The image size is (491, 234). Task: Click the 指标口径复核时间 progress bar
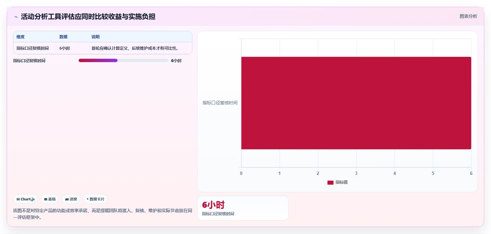(123, 60)
